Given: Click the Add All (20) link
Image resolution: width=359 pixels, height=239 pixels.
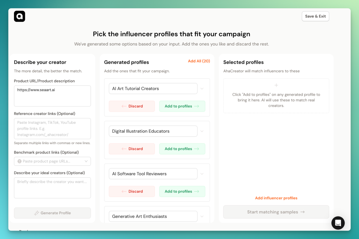Looking at the screenshot, I should (199, 61).
